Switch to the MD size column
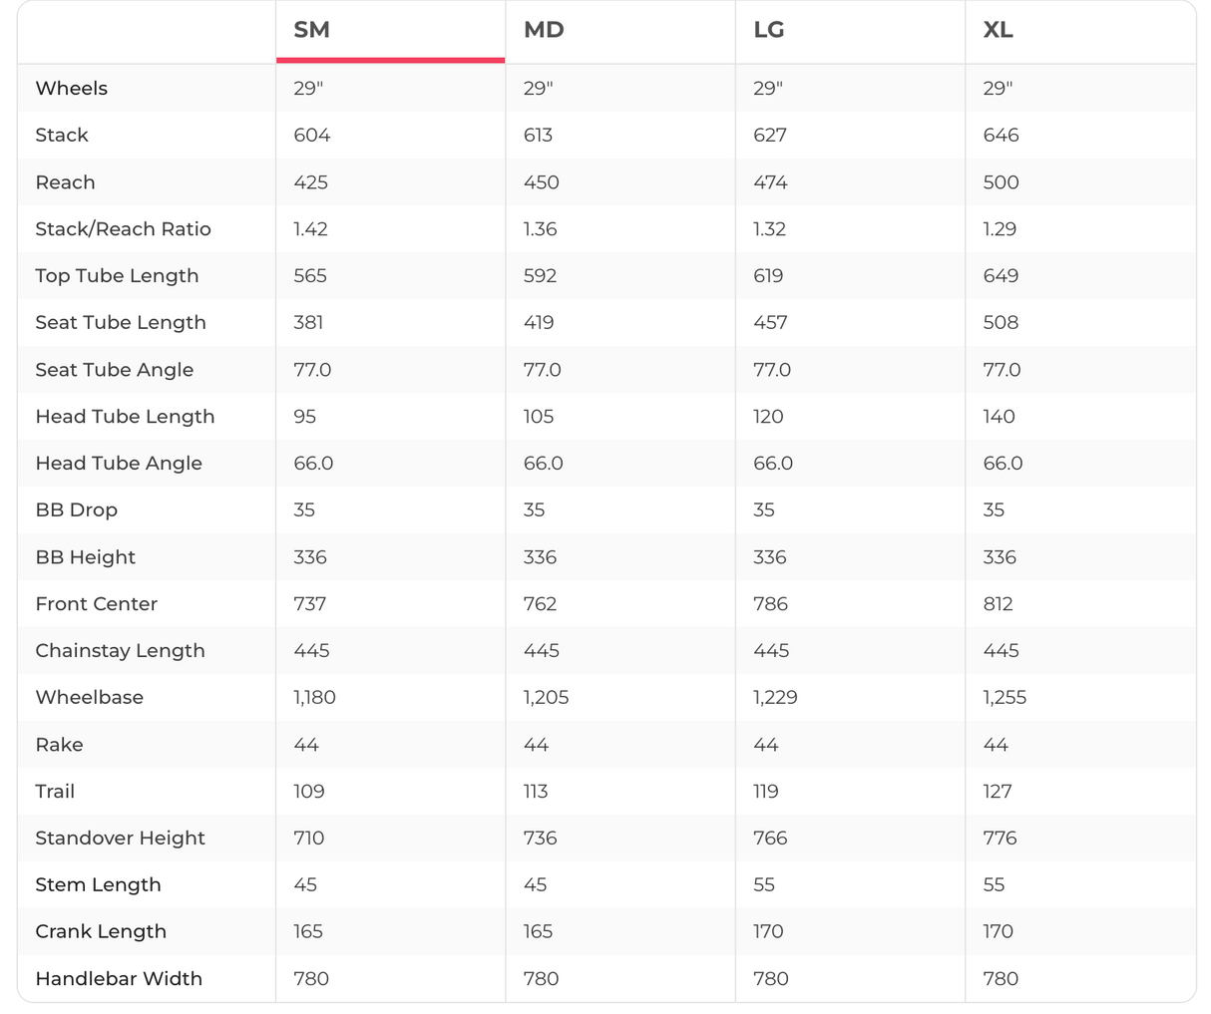 click(544, 30)
